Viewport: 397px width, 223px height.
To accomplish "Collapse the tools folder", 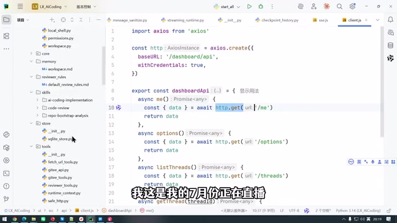I will 32,146.
